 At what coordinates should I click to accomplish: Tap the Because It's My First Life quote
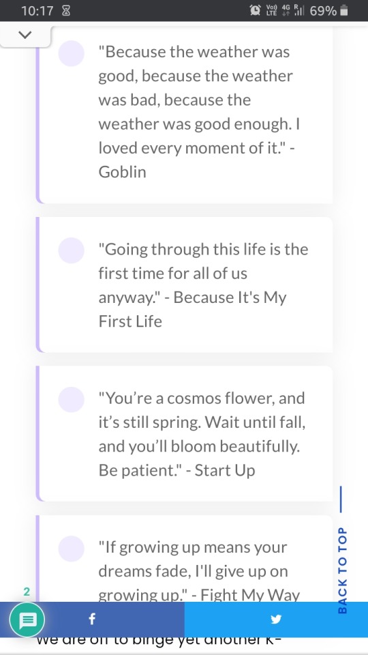click(x=203, y=285)
